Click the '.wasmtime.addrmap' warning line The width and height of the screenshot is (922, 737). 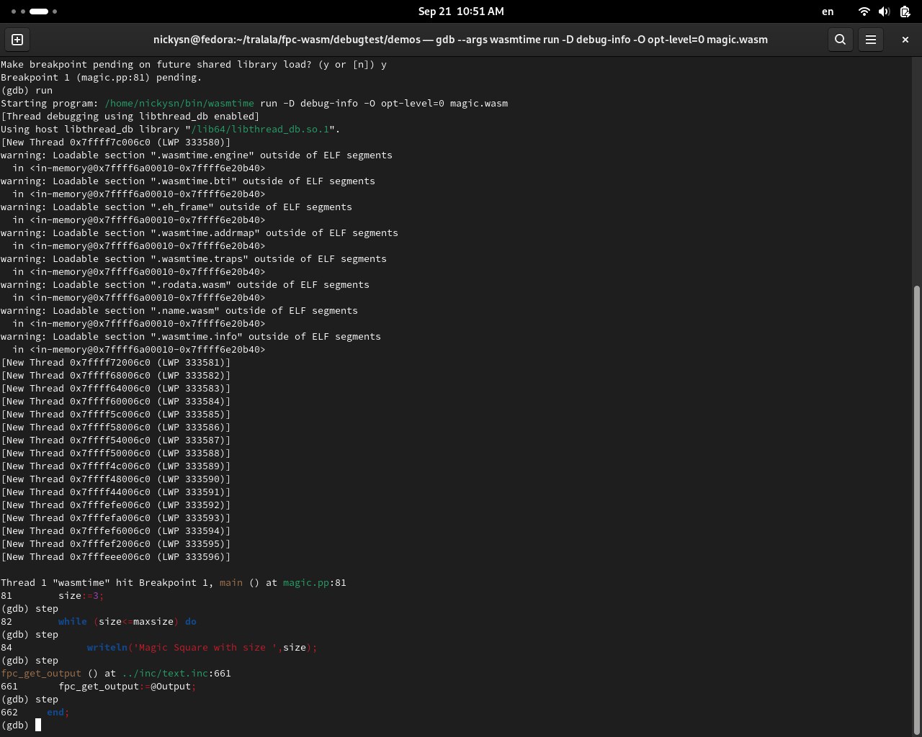click(x=200, y=232)
